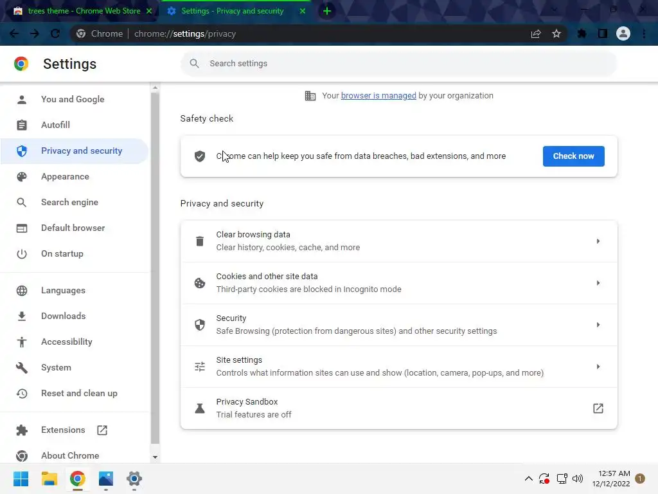Viewport: 658px width, 494px height.
Task: Reload the settings page
Action: pyautogui.click(x=55, y=33)
